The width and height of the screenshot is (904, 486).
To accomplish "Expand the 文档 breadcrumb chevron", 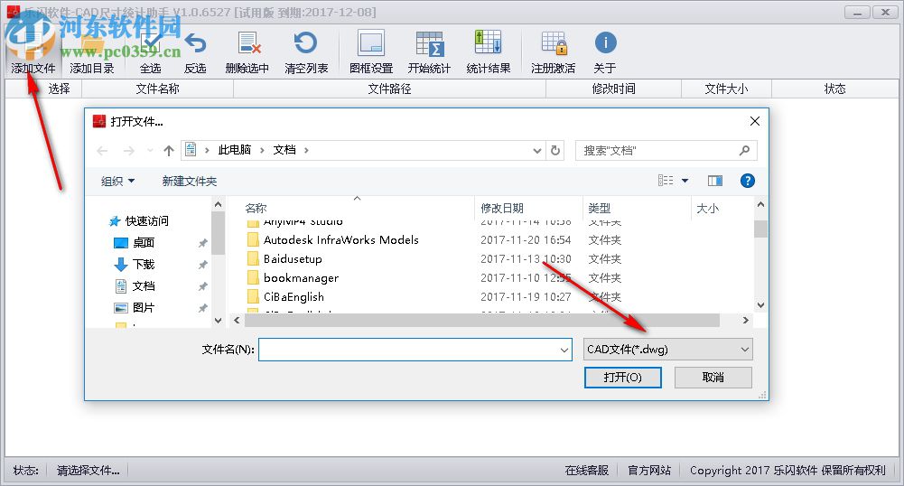I will (x=306, y=151).
